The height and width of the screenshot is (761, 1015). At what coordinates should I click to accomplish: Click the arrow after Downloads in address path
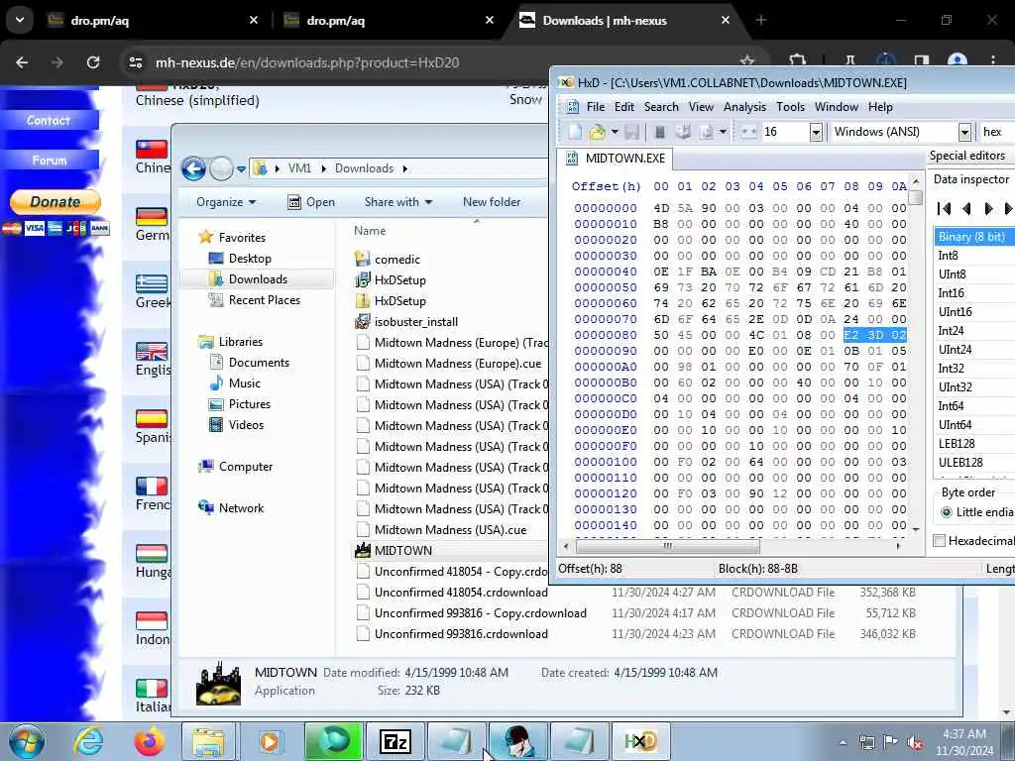(x=405, y=168)
